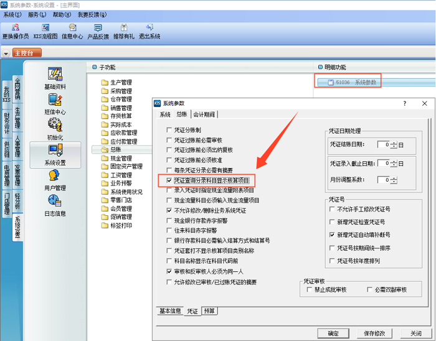
Task: Toggle 审核和反审核人必须为同一人 checkbox
Action: click(169, 271)
